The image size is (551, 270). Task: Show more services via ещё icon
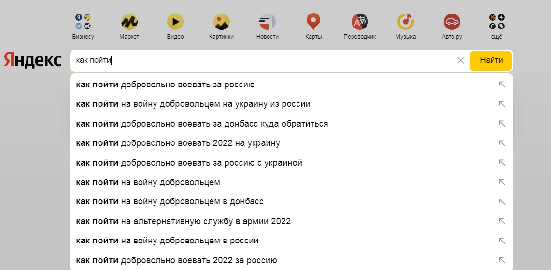pyautogui.click(x=496, y=22)
